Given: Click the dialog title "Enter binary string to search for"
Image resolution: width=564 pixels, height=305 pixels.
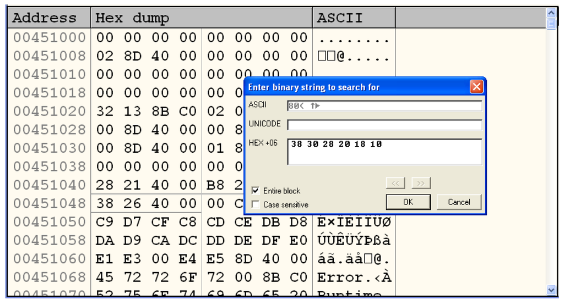Looking at the screenshot, I should pos(314,87).
